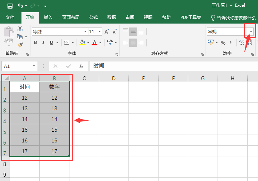Click the 告诉我你想要做什么 search box
The image size is (258, 181).
pyautogui.click(x=233, y=17)
